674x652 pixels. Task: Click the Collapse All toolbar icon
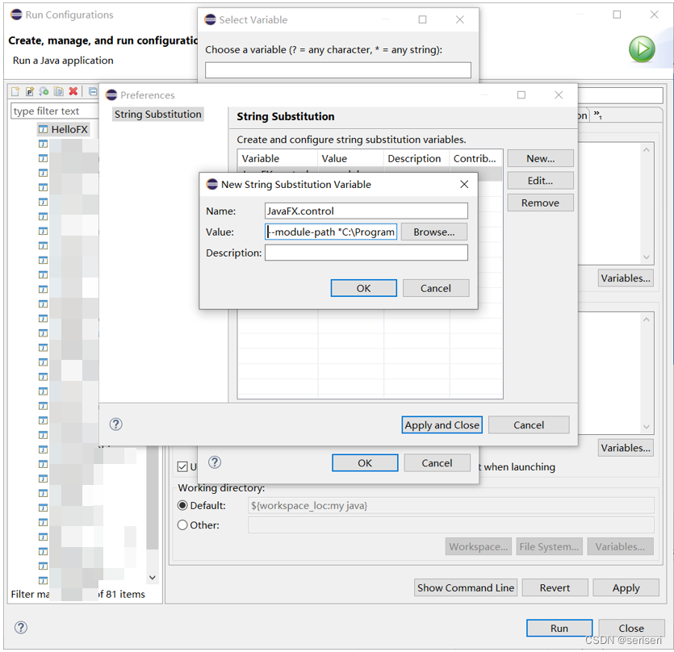[93, 91]
